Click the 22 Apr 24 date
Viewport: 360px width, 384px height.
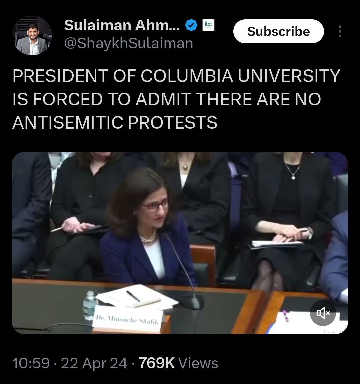94,363
